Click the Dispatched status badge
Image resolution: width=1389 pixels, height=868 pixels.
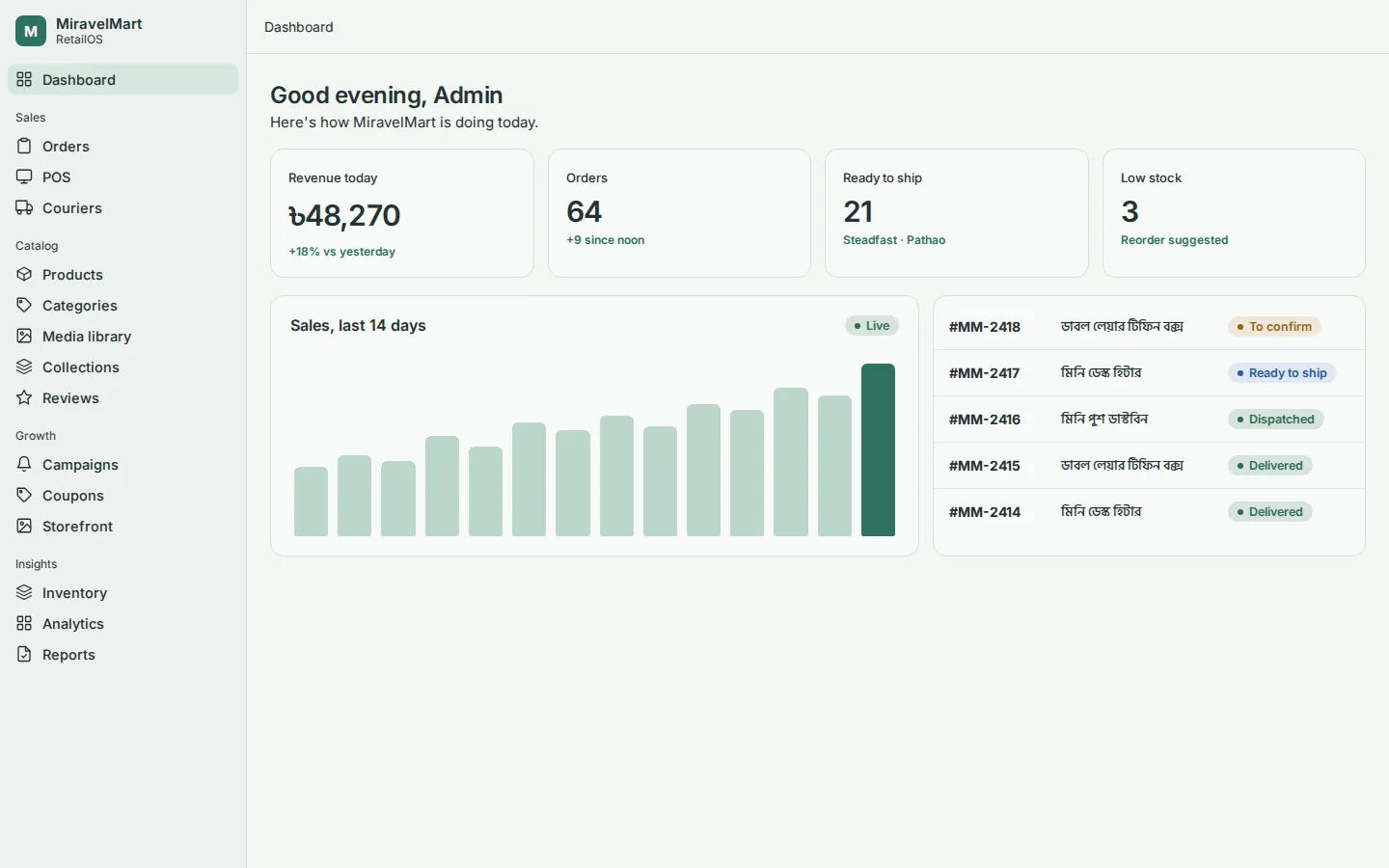(x=1276, y=420)
